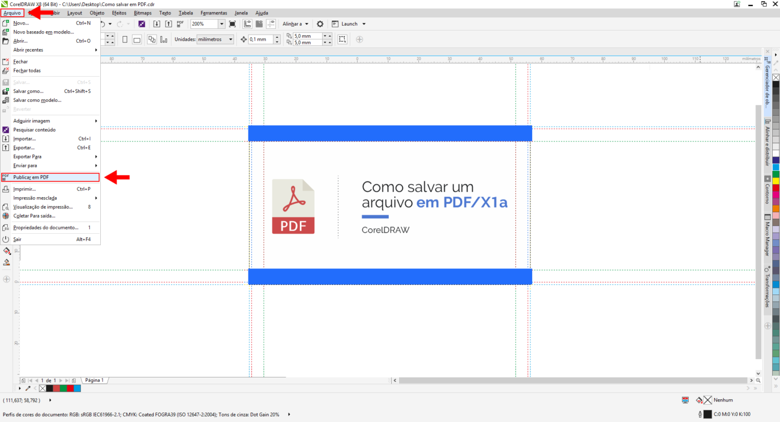The image size is (780, 422).
Task: Choose Sair menu entry
Action: [50, 239]
